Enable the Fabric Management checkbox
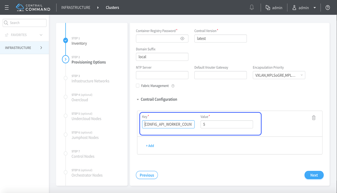Image resolution: width=337 pixels, height=193 pixels. click(x=138, y=86)
